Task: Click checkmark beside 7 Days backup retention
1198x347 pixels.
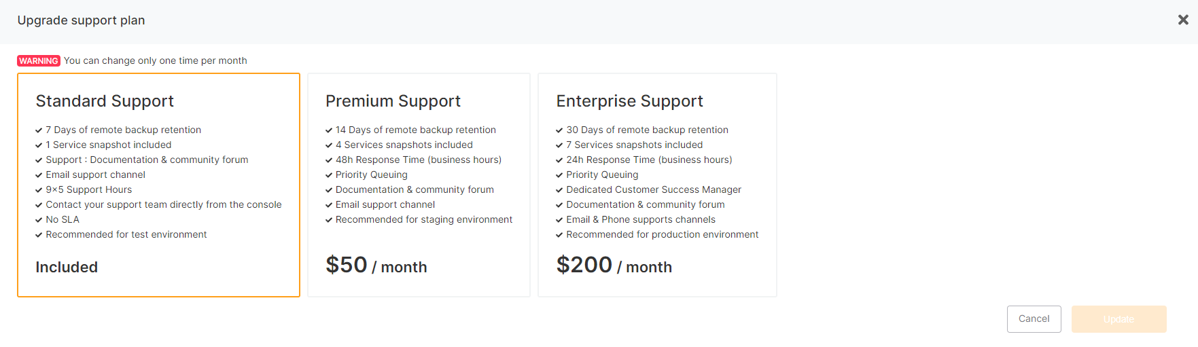Action: (x=39, y=130)
